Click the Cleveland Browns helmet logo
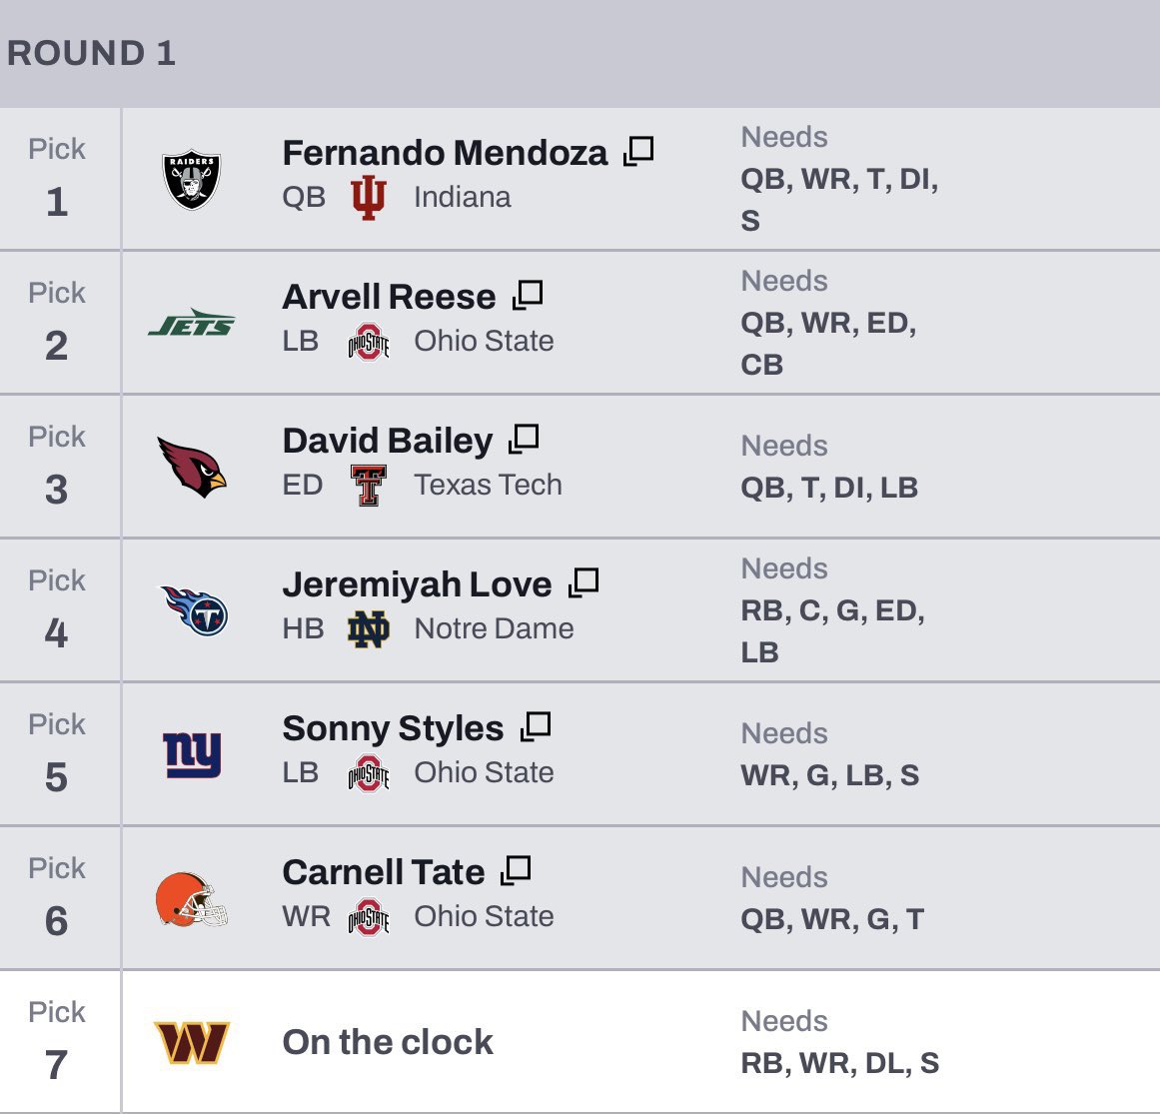 (192, 898)
